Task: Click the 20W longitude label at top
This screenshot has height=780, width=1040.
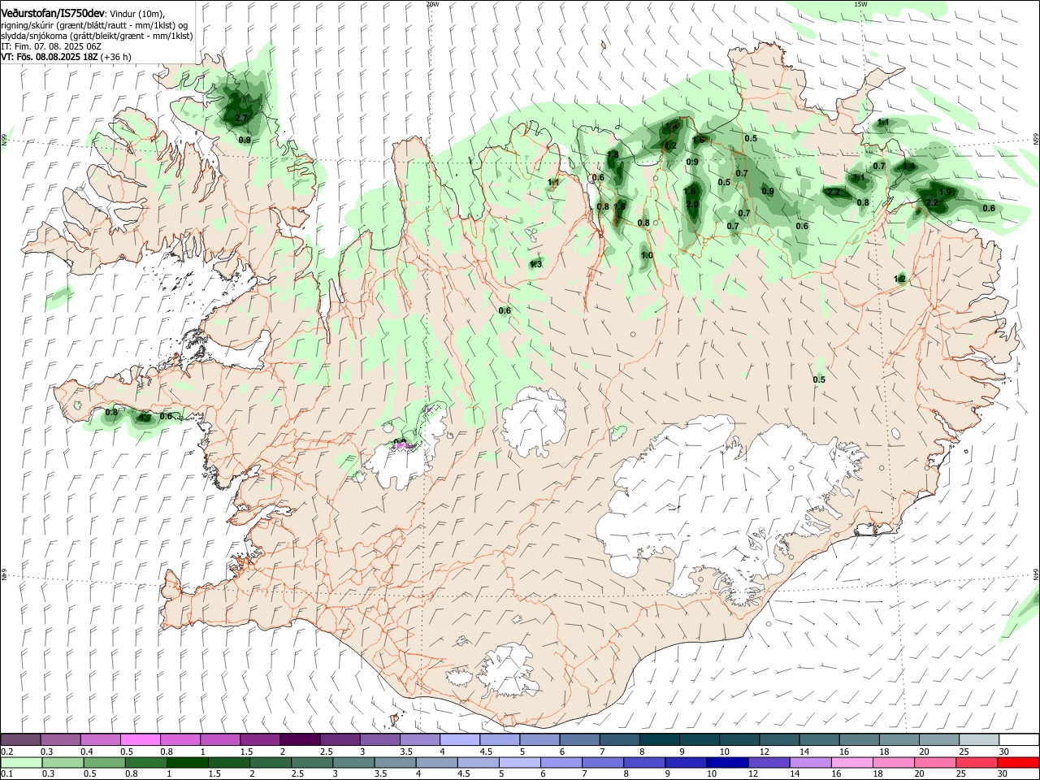Action: 432,4
